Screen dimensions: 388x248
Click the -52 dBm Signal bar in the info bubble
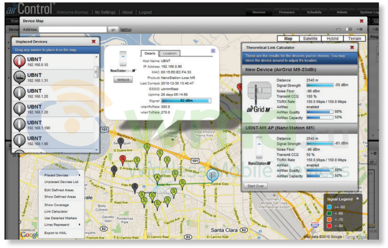[186, 101]
